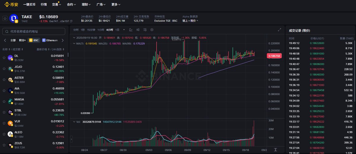Collapse the Vol indicator legend
The height and width of the screenshot is (154, 356).
point(74,122)
